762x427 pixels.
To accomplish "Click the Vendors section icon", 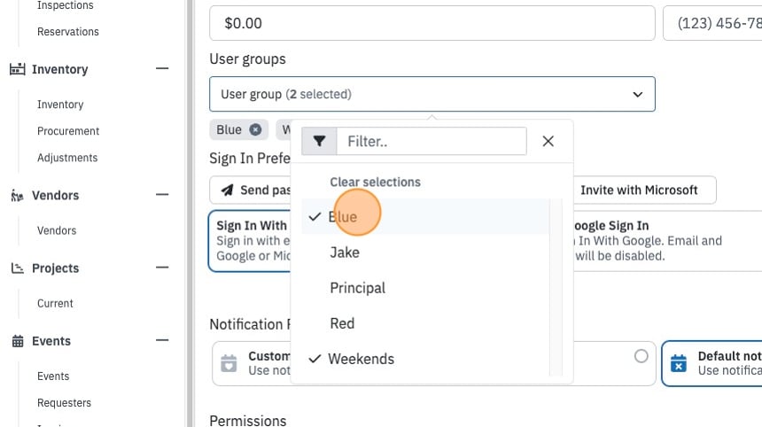I will point(18,195).
